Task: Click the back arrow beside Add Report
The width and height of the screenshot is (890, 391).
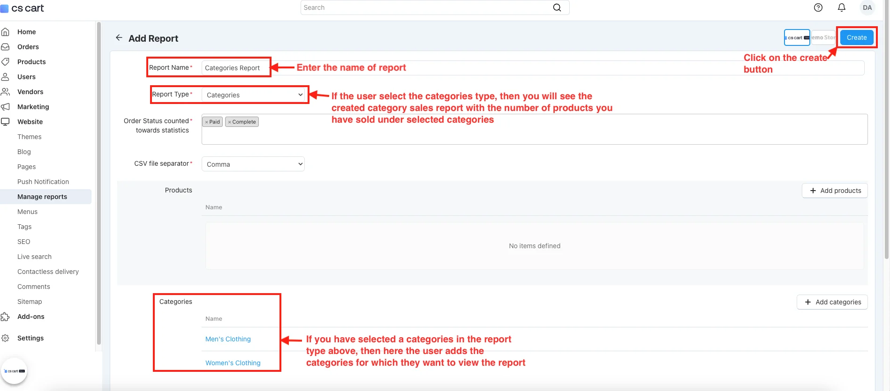Action: tap(119, 38)
